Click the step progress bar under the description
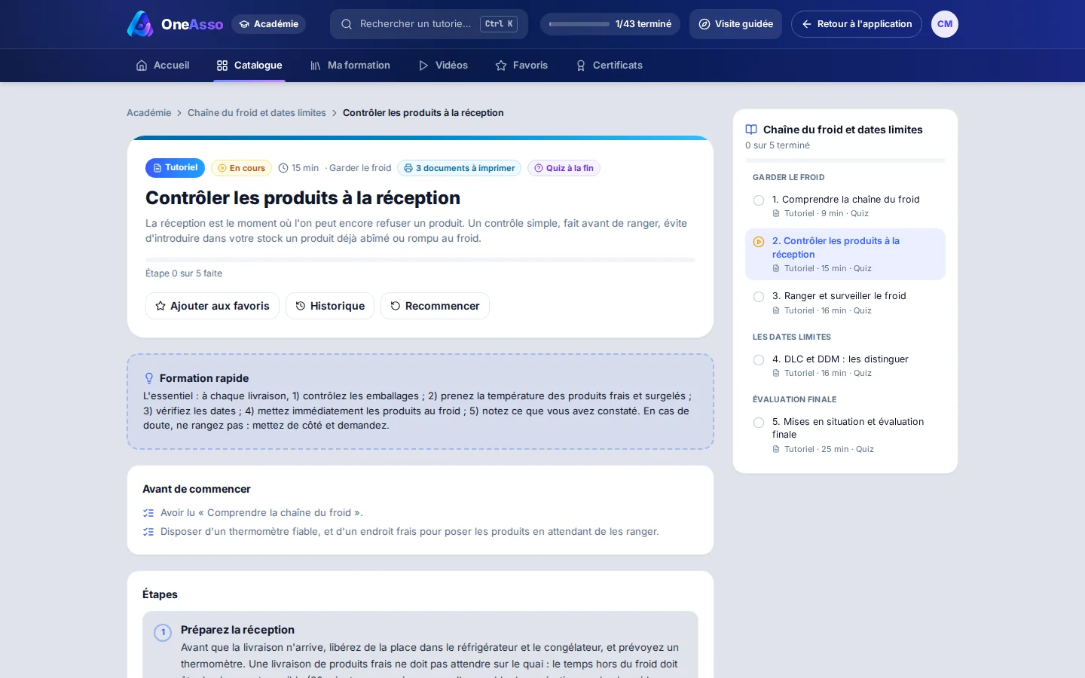Viewport: 1085px width, 678px height. (x=420, y=260)
